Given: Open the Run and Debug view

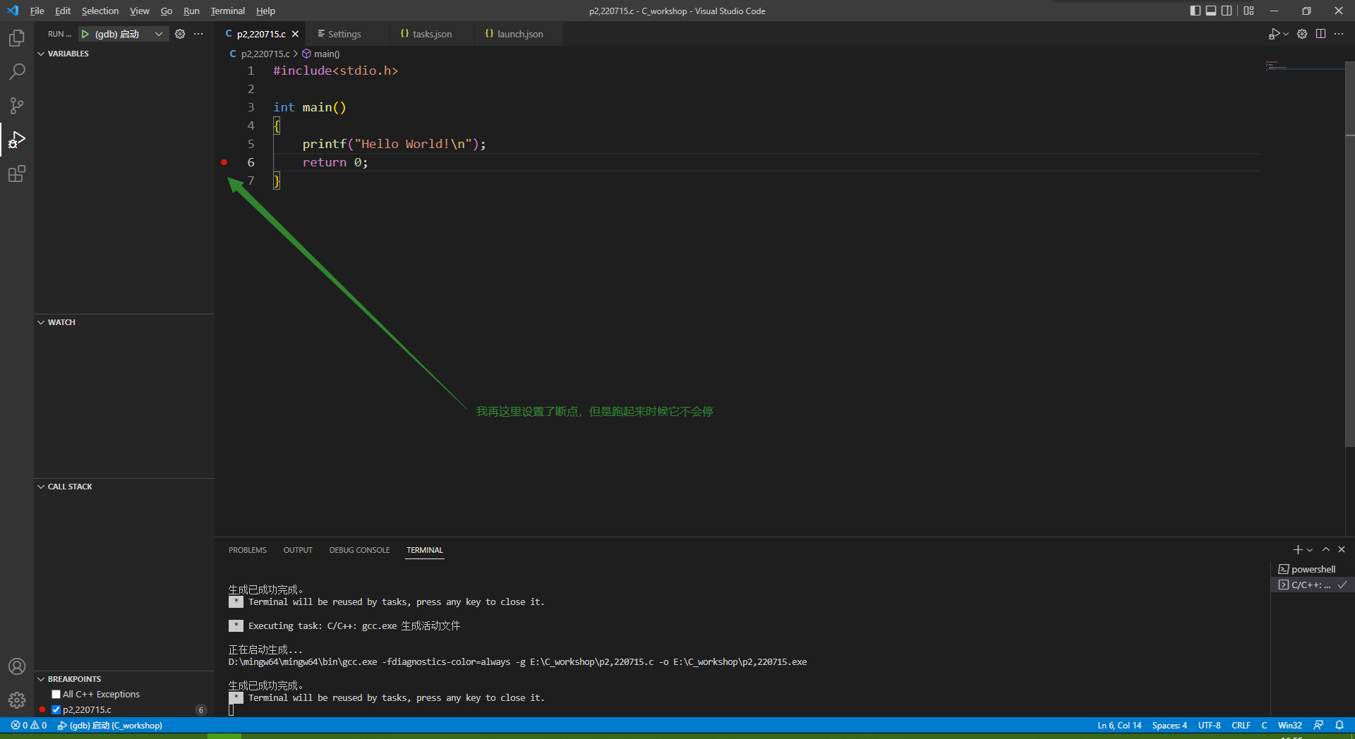Looking at the screenshot, I should pyautogui.click(x=17, y=140).
